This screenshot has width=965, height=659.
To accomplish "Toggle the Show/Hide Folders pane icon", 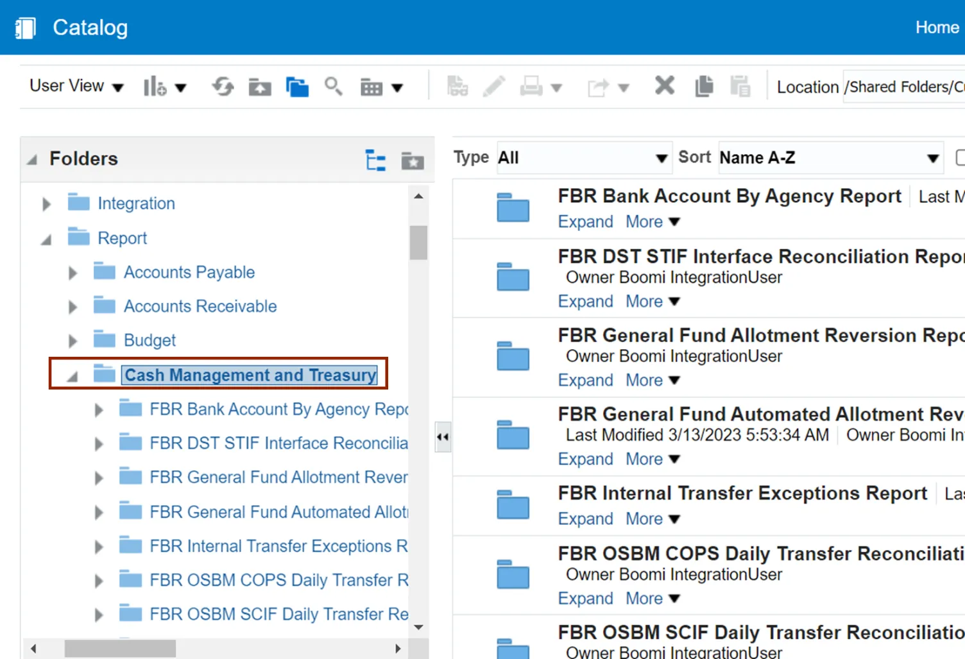I will tap(297, 87).
